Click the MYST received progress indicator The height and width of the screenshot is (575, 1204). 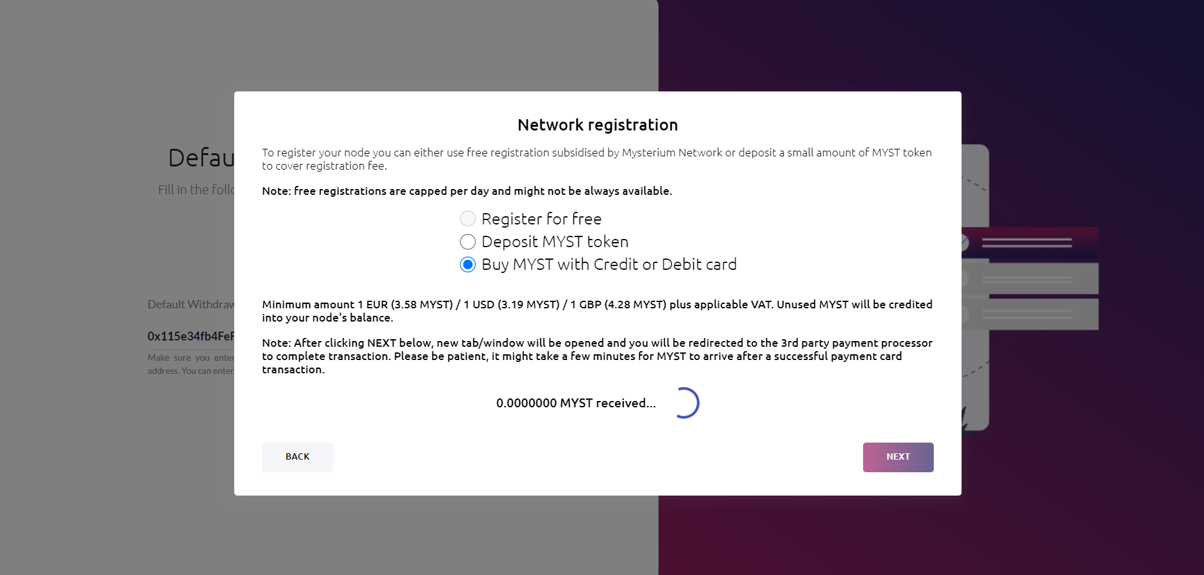pyautogui.click(x=687, y=402)
